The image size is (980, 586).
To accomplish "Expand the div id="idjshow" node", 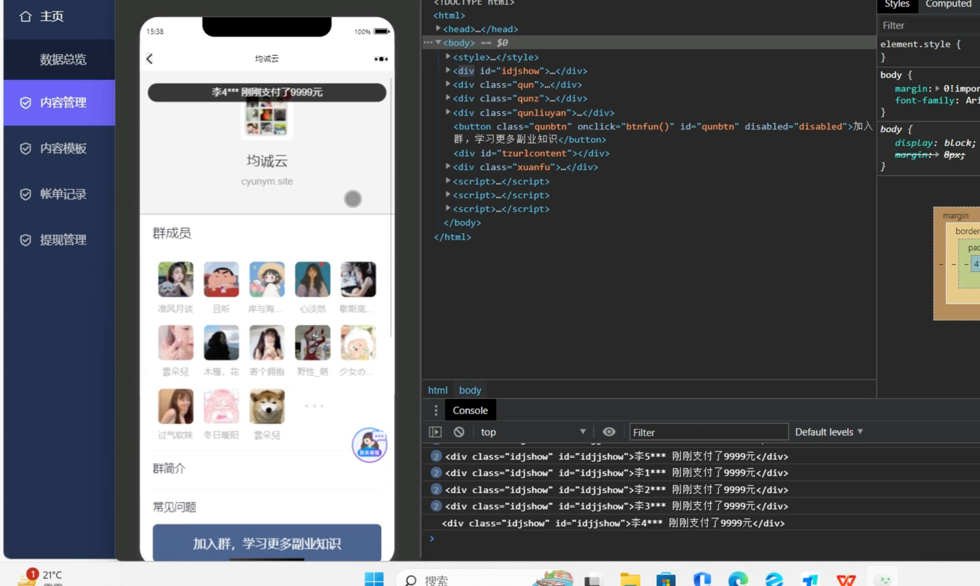I will tap(448, 71).
